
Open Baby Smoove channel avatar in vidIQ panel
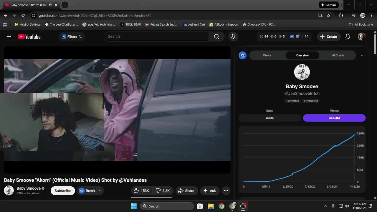[302, 72]
